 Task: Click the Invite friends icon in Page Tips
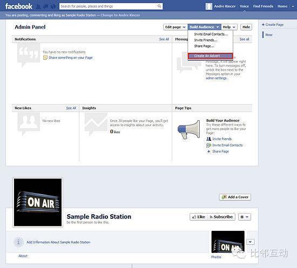[x=208, y=139]
